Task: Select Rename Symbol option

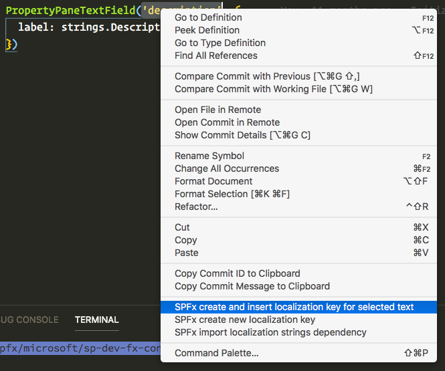Action: click(298, 156)
